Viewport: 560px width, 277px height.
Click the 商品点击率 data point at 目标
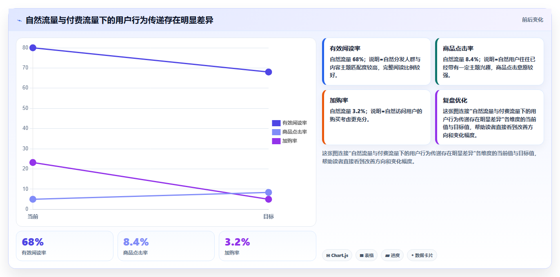(x=269, y=192)
